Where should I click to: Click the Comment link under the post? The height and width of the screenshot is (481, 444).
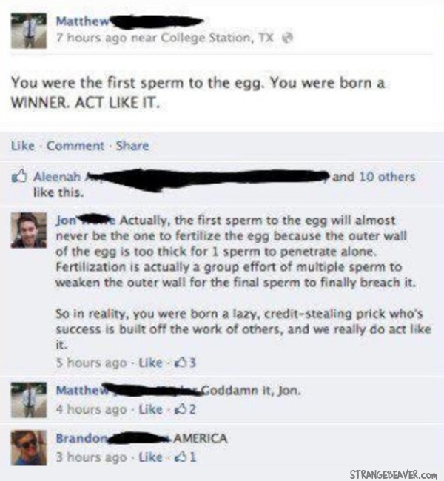tap(75, 146)
